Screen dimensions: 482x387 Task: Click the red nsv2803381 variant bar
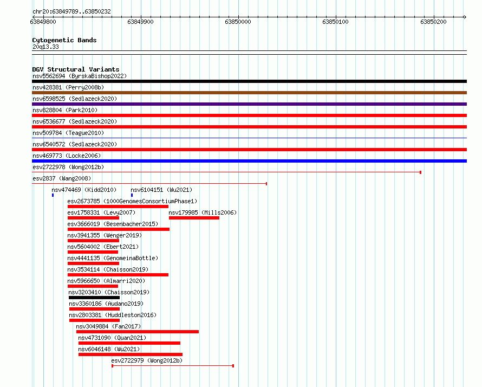point(94,320)
